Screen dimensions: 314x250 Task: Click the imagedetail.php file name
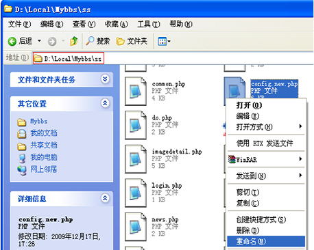tap(177, 152)
